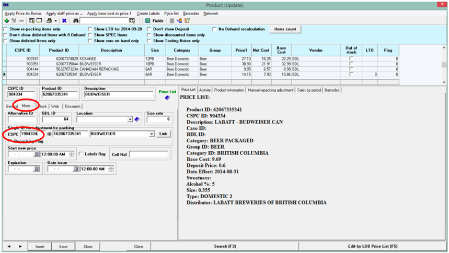Open the BUDWEISER re-packing item dropdown
The image size is (449, 253).
pyautogui.click(x=152, y=134)
